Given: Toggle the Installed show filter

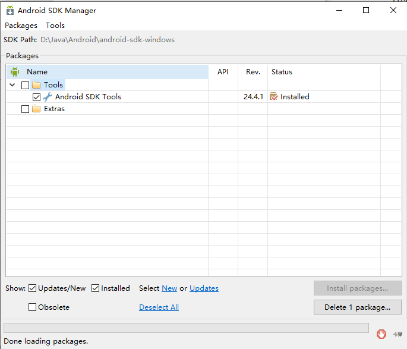Looking at the screenshot, I should tap(95, 288).
